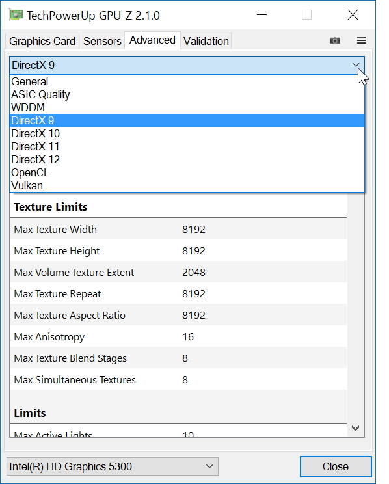Pick ASIC Quality in the list
Image resolution: width=389 pixels, height=484 pixels.
[187, 94]
